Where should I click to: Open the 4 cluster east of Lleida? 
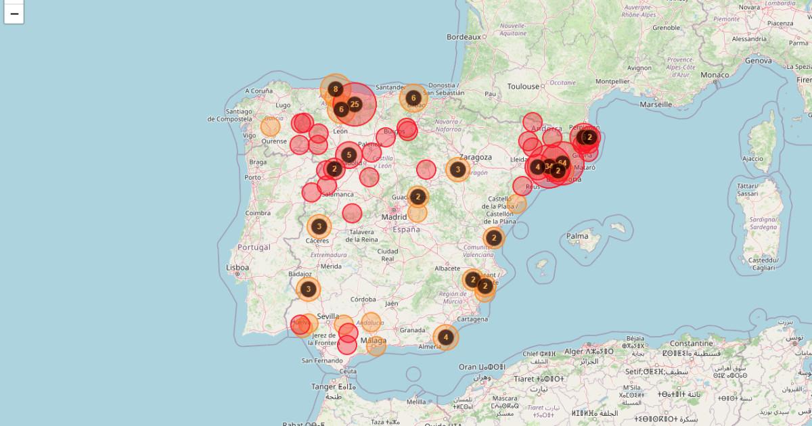tap(538, 167)
